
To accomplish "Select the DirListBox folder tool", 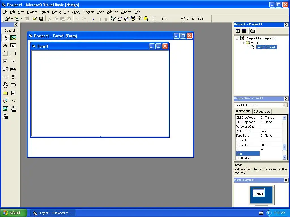I will pos(5,93).
